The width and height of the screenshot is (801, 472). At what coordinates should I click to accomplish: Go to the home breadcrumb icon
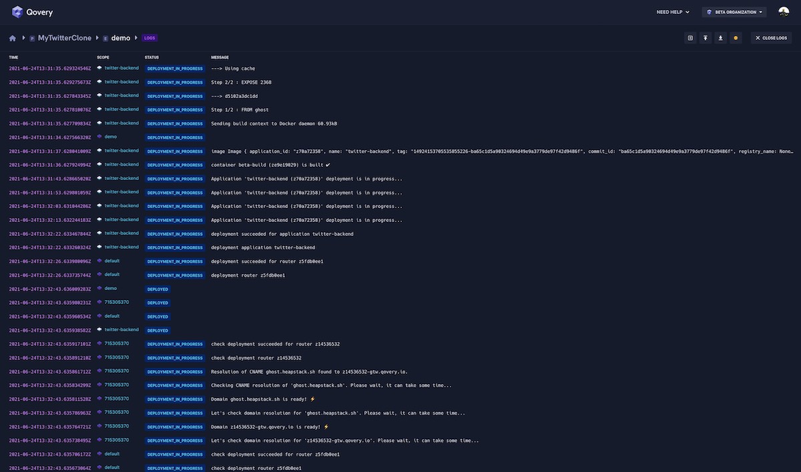(x=13, y=38)
